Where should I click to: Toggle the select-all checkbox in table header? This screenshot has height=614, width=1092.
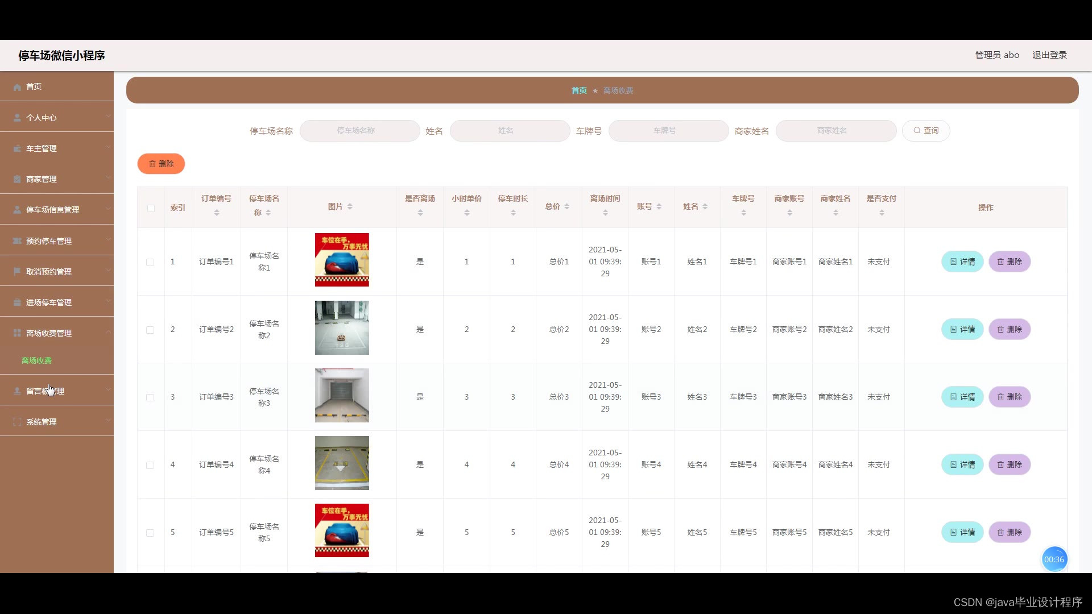pyautogui.click(x=151, y=208)
